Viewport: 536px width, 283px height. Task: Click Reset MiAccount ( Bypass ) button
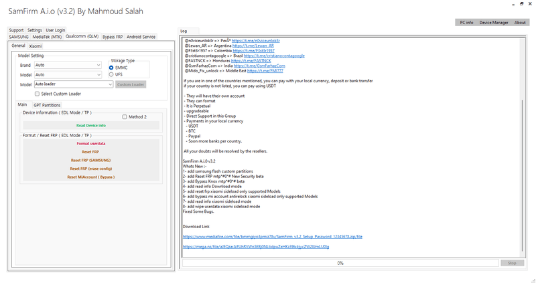click(x=91, y=177)
